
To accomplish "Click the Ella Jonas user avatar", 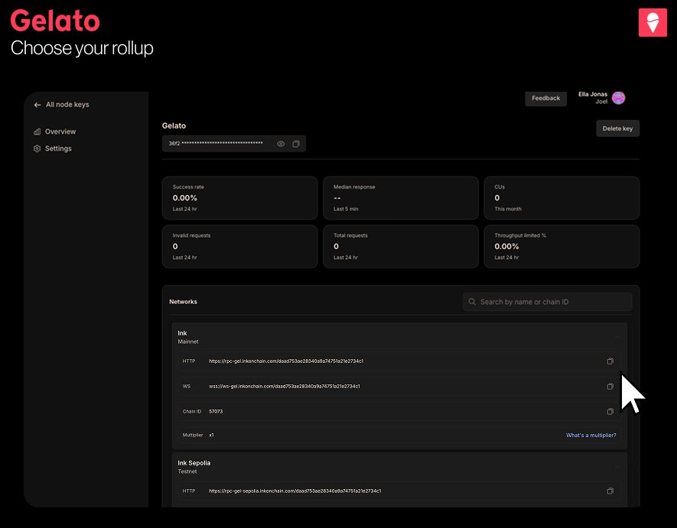I will 618,98.
